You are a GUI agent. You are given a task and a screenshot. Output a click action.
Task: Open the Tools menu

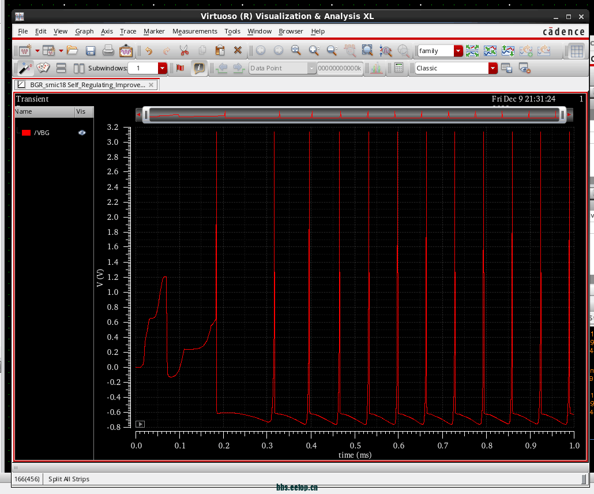pos(232,31)
